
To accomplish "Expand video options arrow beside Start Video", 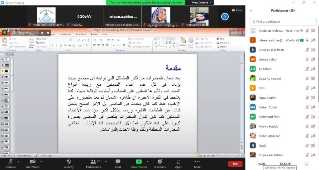I will [x=41, y=162].
